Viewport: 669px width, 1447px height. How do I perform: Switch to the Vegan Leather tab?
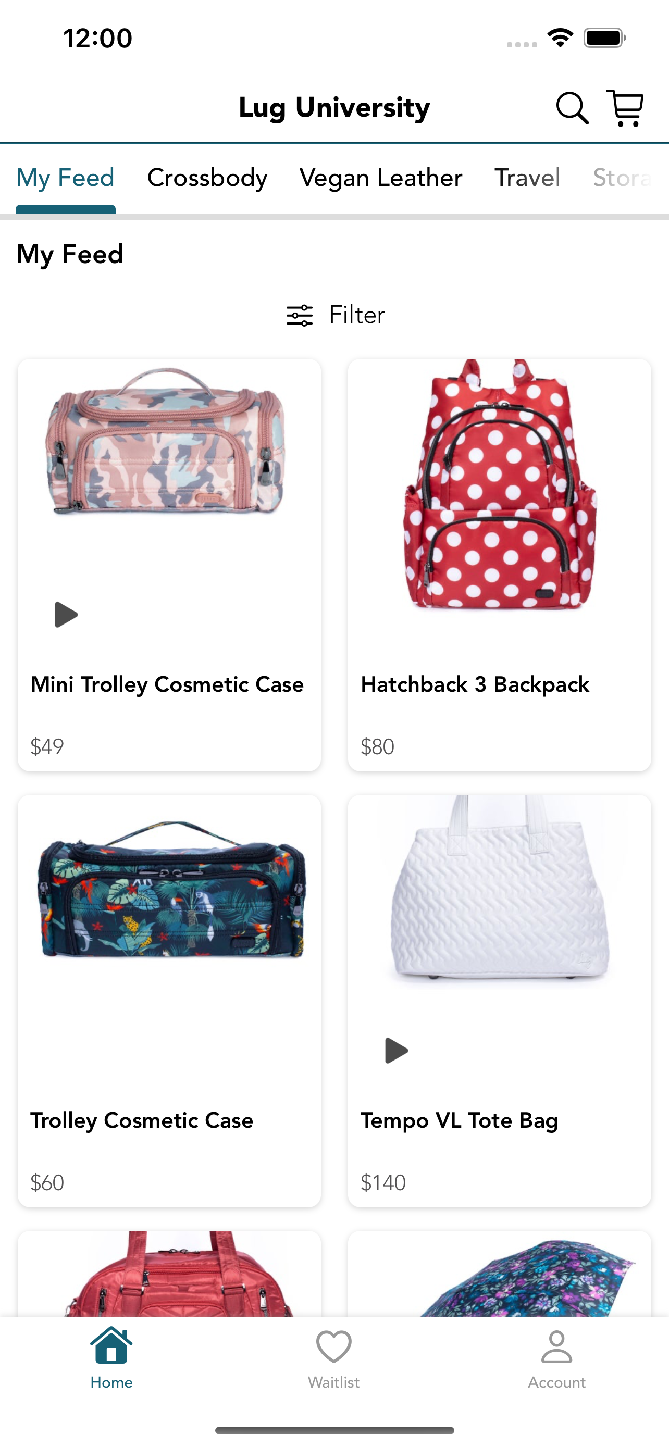point(381,178)
